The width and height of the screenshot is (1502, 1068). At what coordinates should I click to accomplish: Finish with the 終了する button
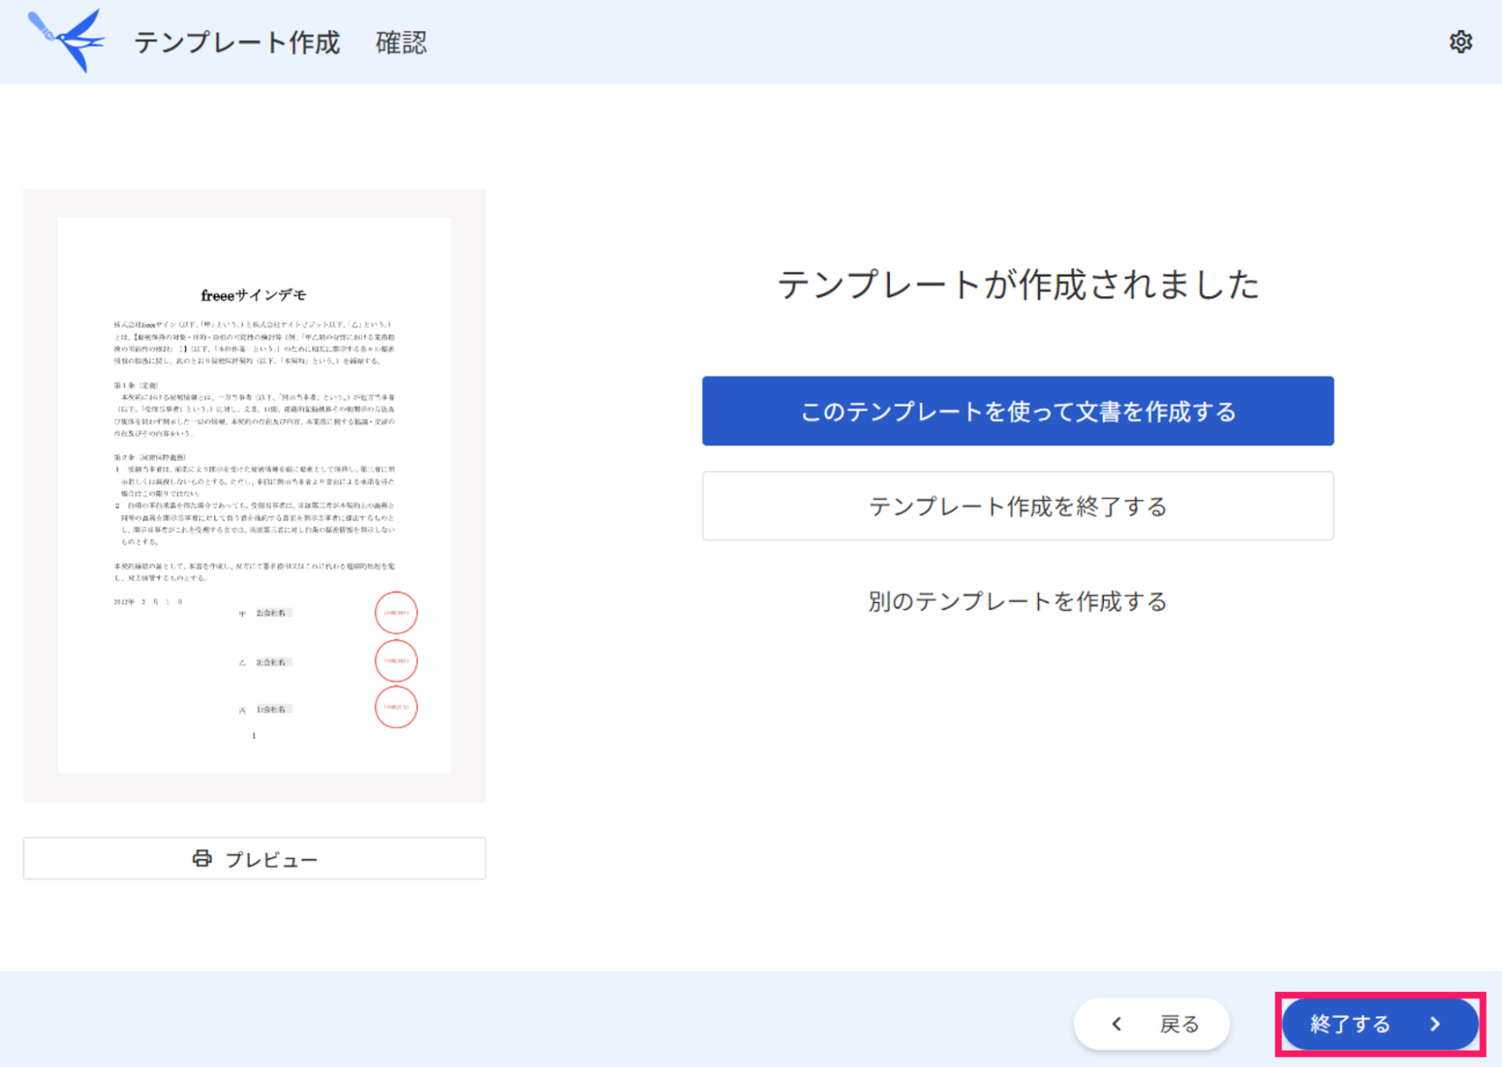[x=1380, y=1024]
